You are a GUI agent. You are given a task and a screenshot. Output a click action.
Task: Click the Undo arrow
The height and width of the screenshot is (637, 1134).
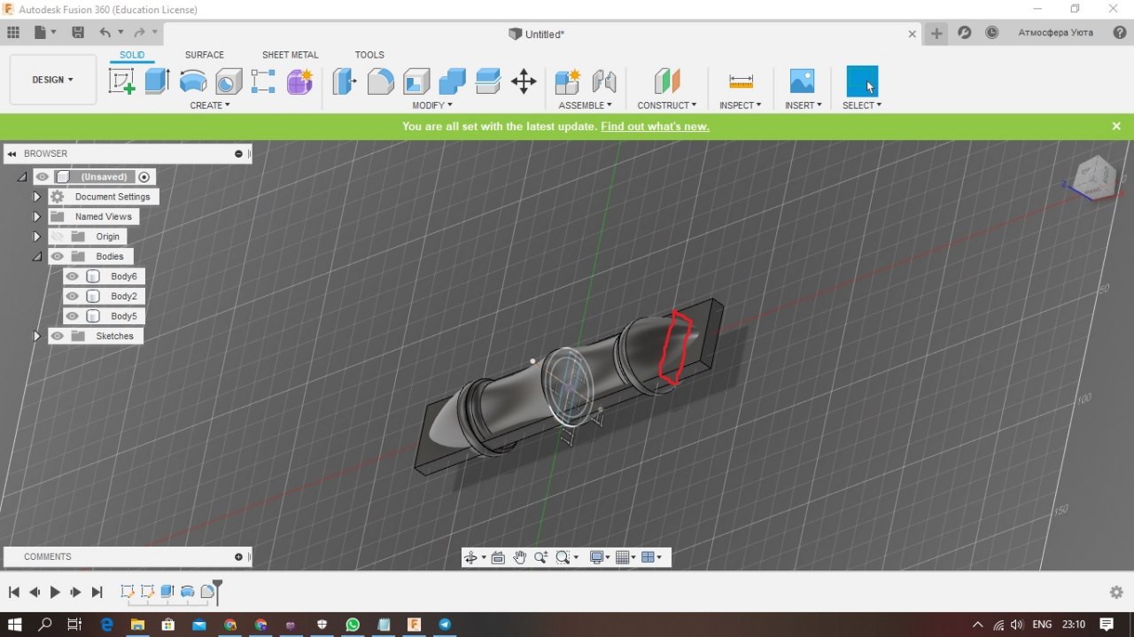[105, 33]
